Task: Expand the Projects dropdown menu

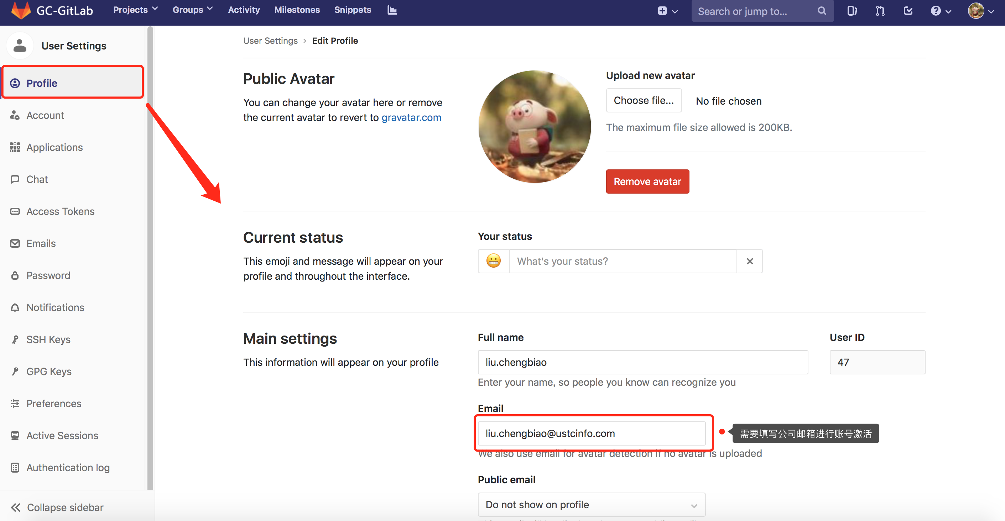Action: click(x=135, y=10)
